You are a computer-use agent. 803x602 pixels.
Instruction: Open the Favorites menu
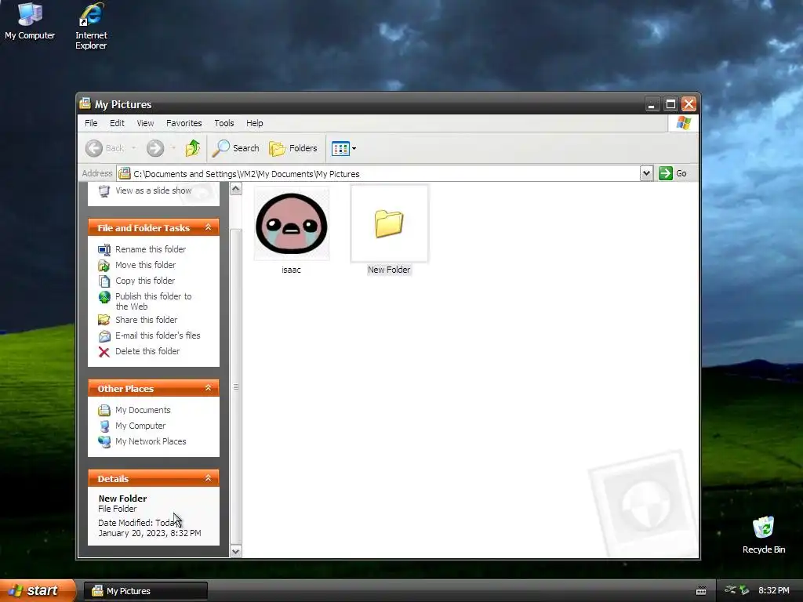[183, 123]
